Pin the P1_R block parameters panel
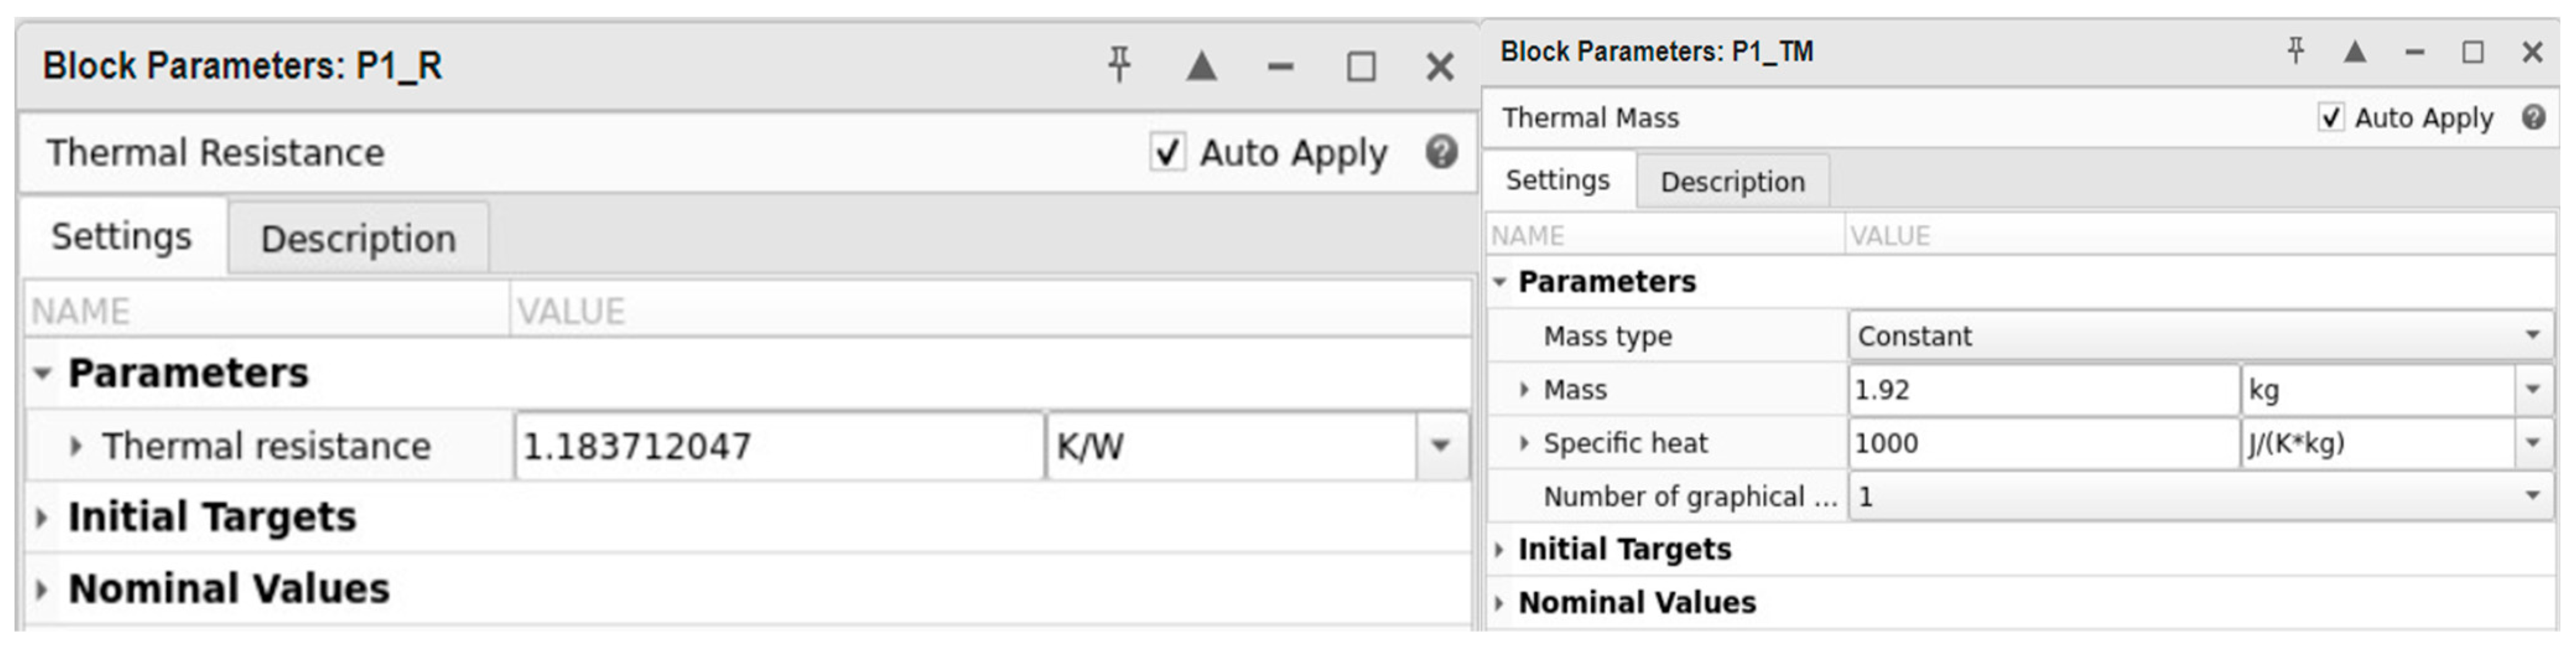 pos(1119,65)
